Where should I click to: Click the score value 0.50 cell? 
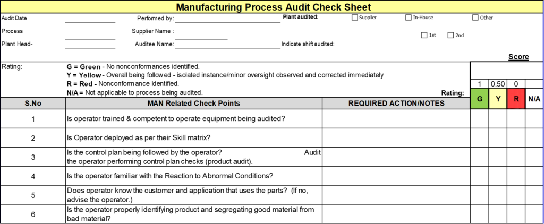(x=498, y=83)
